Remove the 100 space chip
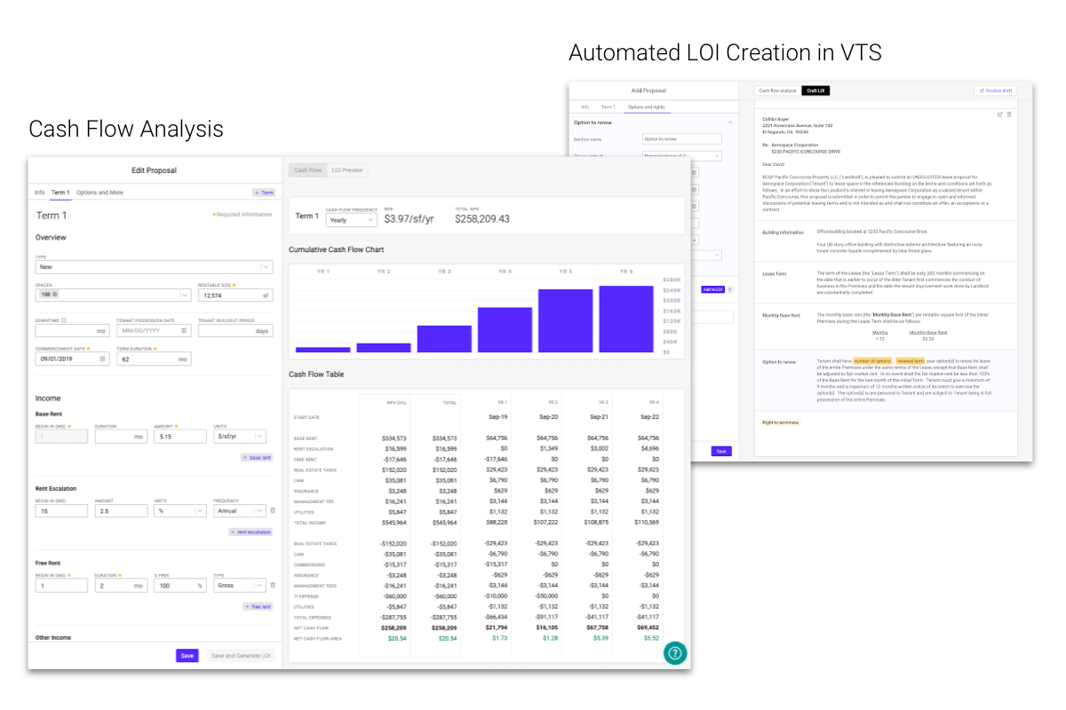The height and width of the screenshot is (710, 1066). coord(54,294)
